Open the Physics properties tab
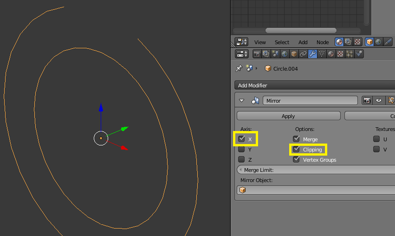This screenshot has width=395, height=236. coord(359,54)
